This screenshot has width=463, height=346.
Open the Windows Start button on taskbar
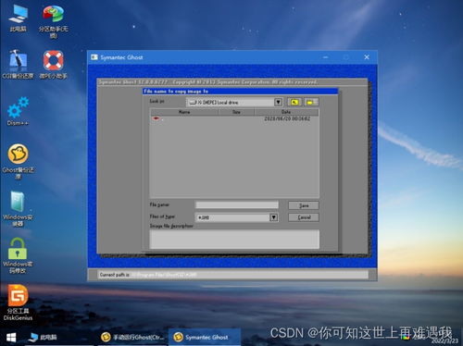[x=11, y=338]
